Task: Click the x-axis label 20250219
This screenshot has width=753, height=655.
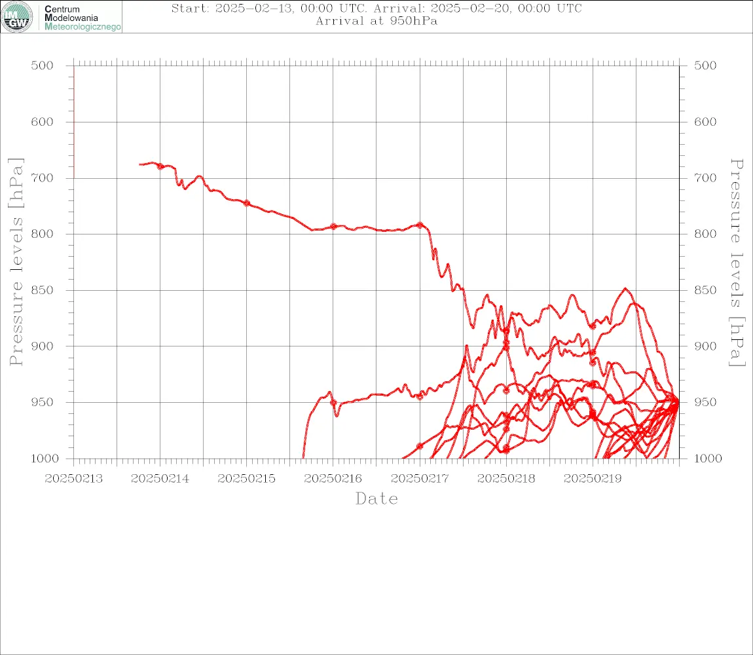Action: point(593,479)
